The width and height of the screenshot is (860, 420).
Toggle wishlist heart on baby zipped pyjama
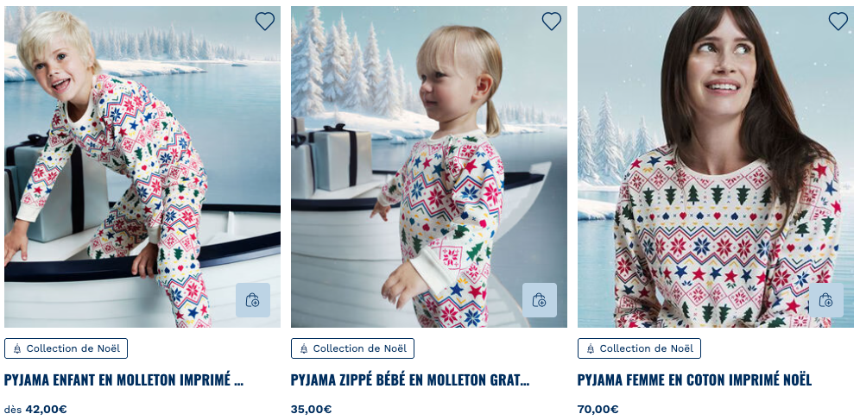(551, 22)
